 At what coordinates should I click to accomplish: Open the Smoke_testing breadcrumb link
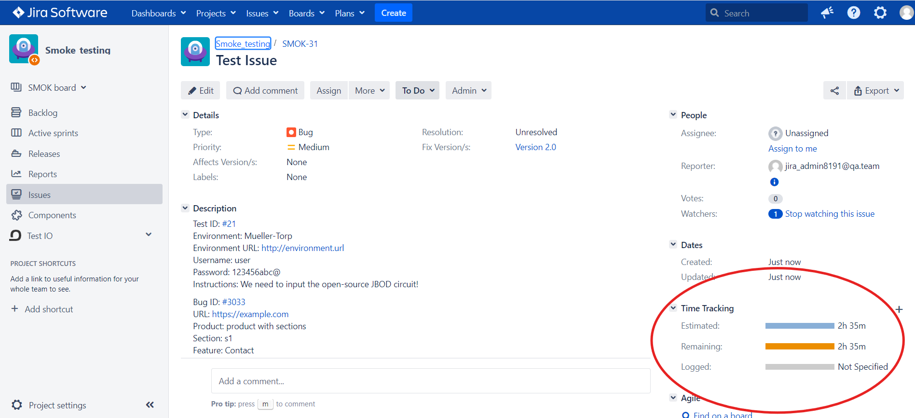(243, 44)
